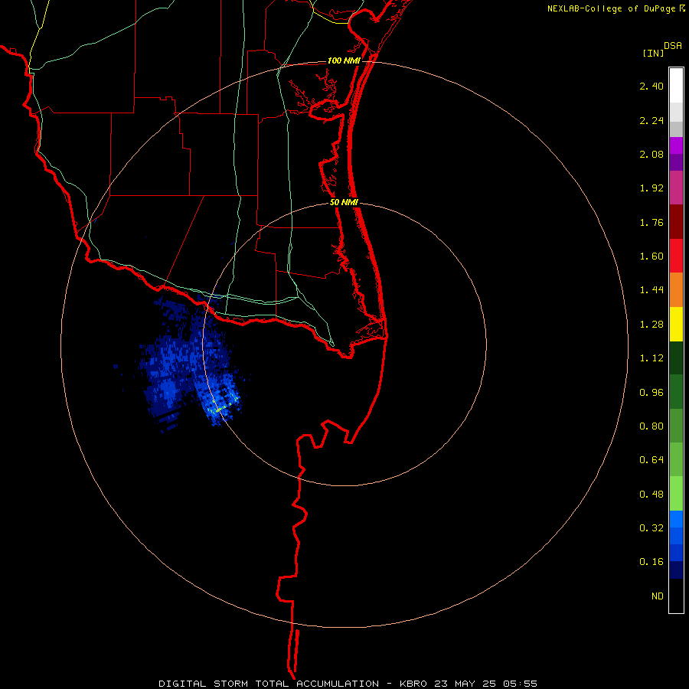
Task: Click the 2.08 legend value
Action: (x=651, y=154)
